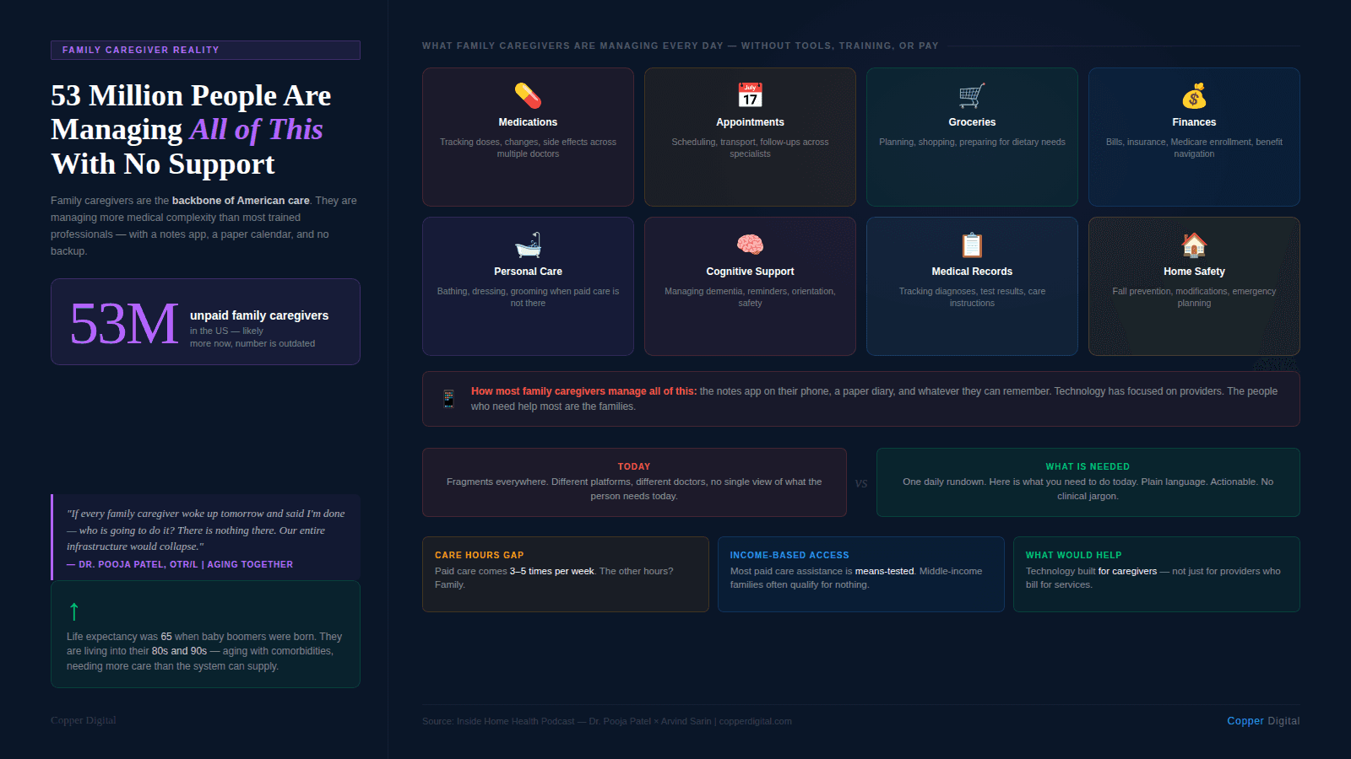Image resolution: width=1351 pixels, height=759 pixels.
Task: Click the bathtub icon above Personal Care
Action: 528,245
